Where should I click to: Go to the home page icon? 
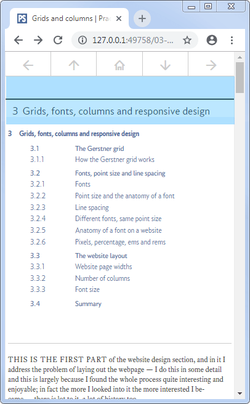[x=119, y=65]
